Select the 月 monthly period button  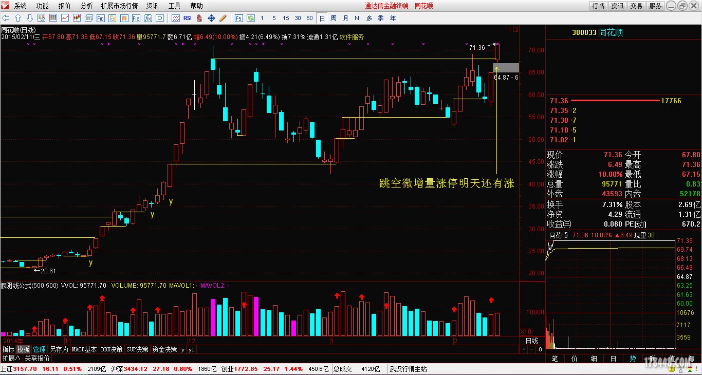pos(345,18)
